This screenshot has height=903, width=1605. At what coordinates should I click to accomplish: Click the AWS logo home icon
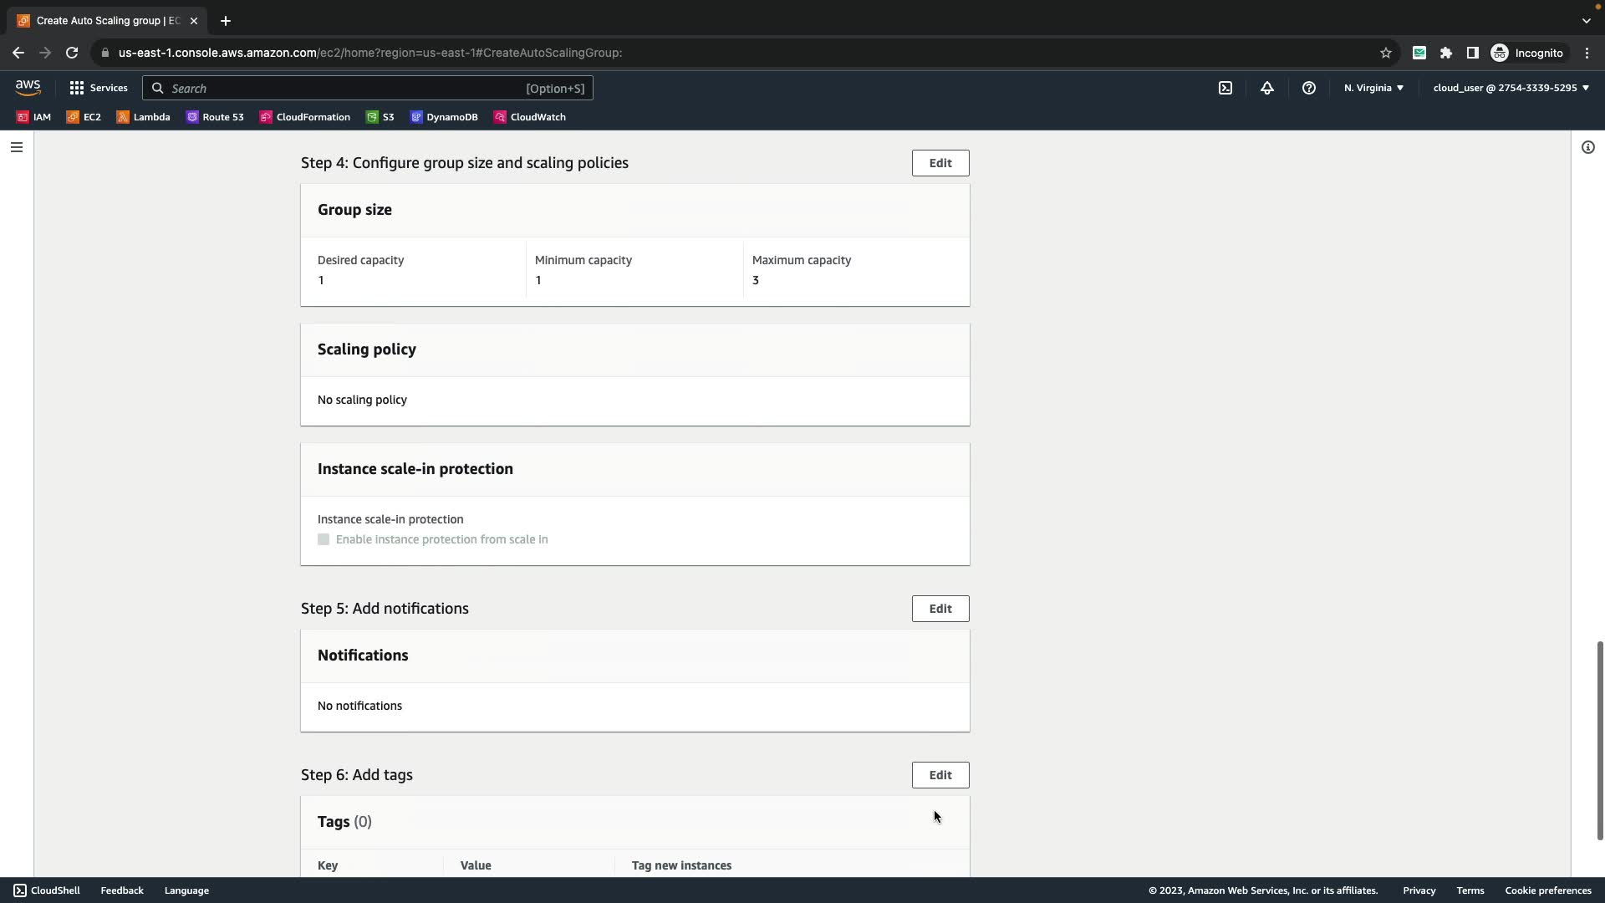click(28, 88)
